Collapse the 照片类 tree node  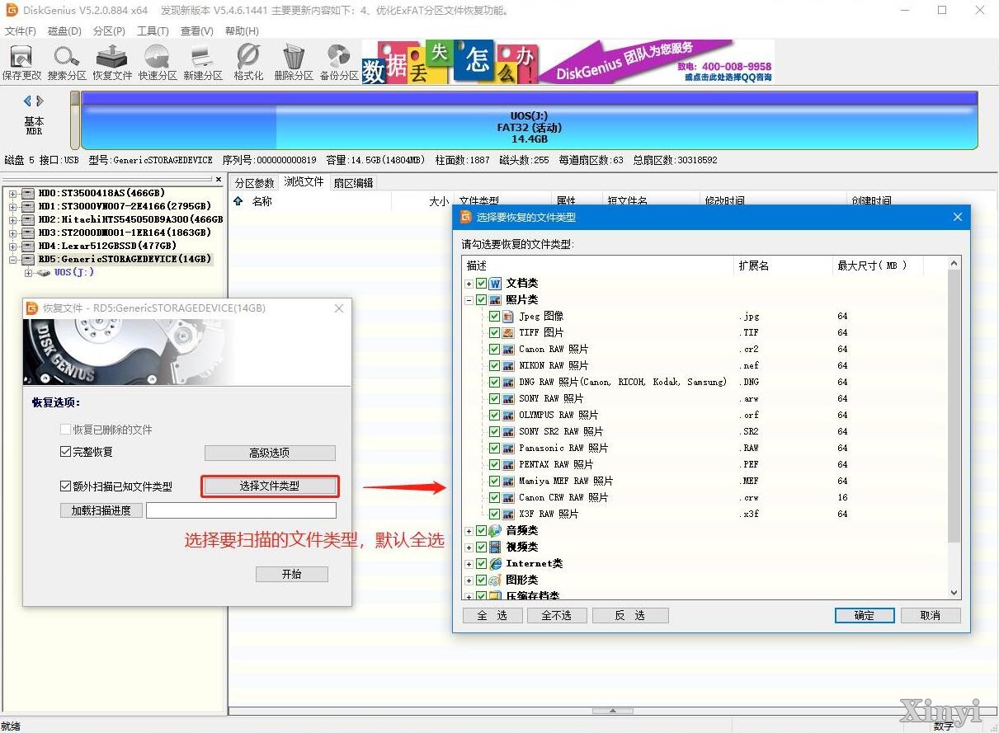[469, 300]
